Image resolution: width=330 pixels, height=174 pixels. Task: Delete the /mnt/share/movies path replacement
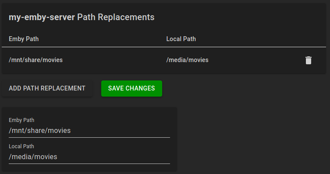coord(309,60)
